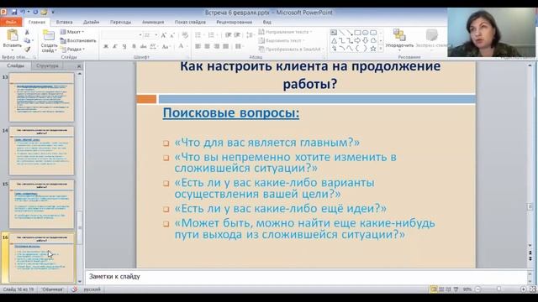Open the font size dropdown
This screenshot has height=302, width=538.
[156, 35]
